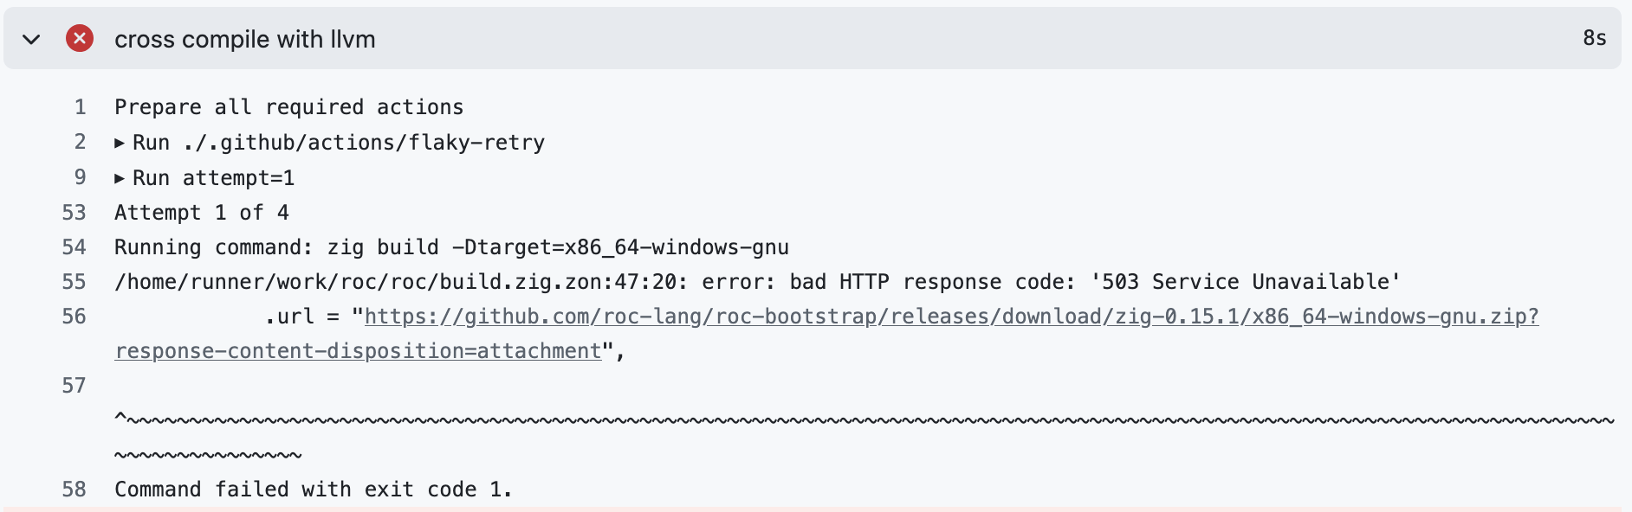1632x512 pixels.
Task: Select log line number 2
Action: pyautogui.click(x=80, y=142)
